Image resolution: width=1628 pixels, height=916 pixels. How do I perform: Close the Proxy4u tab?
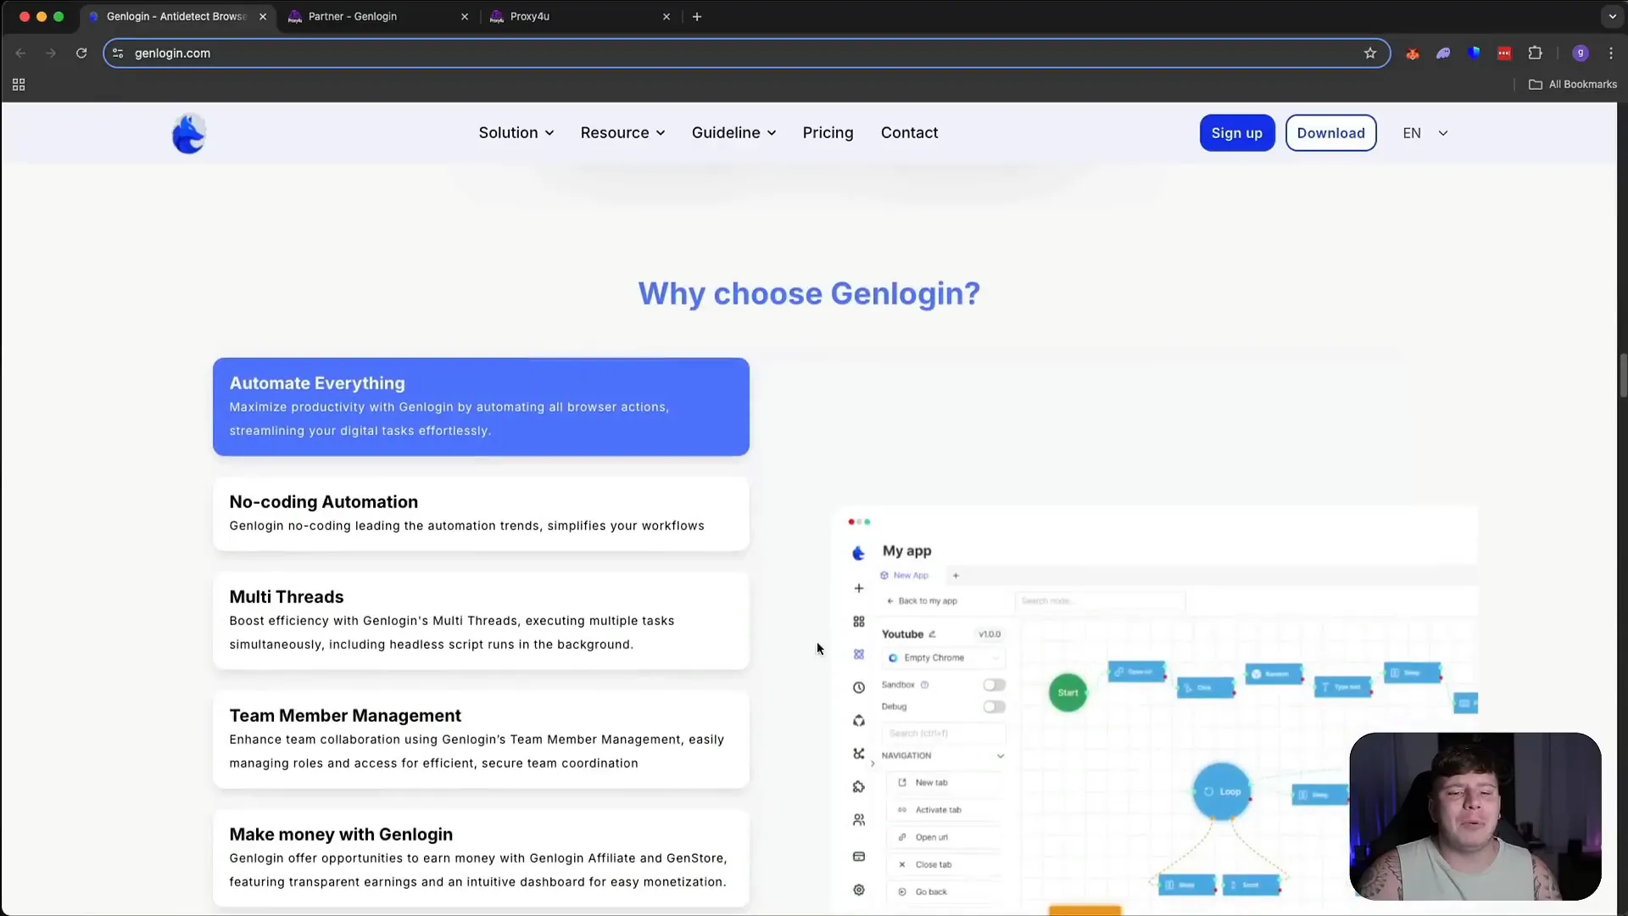666,16
